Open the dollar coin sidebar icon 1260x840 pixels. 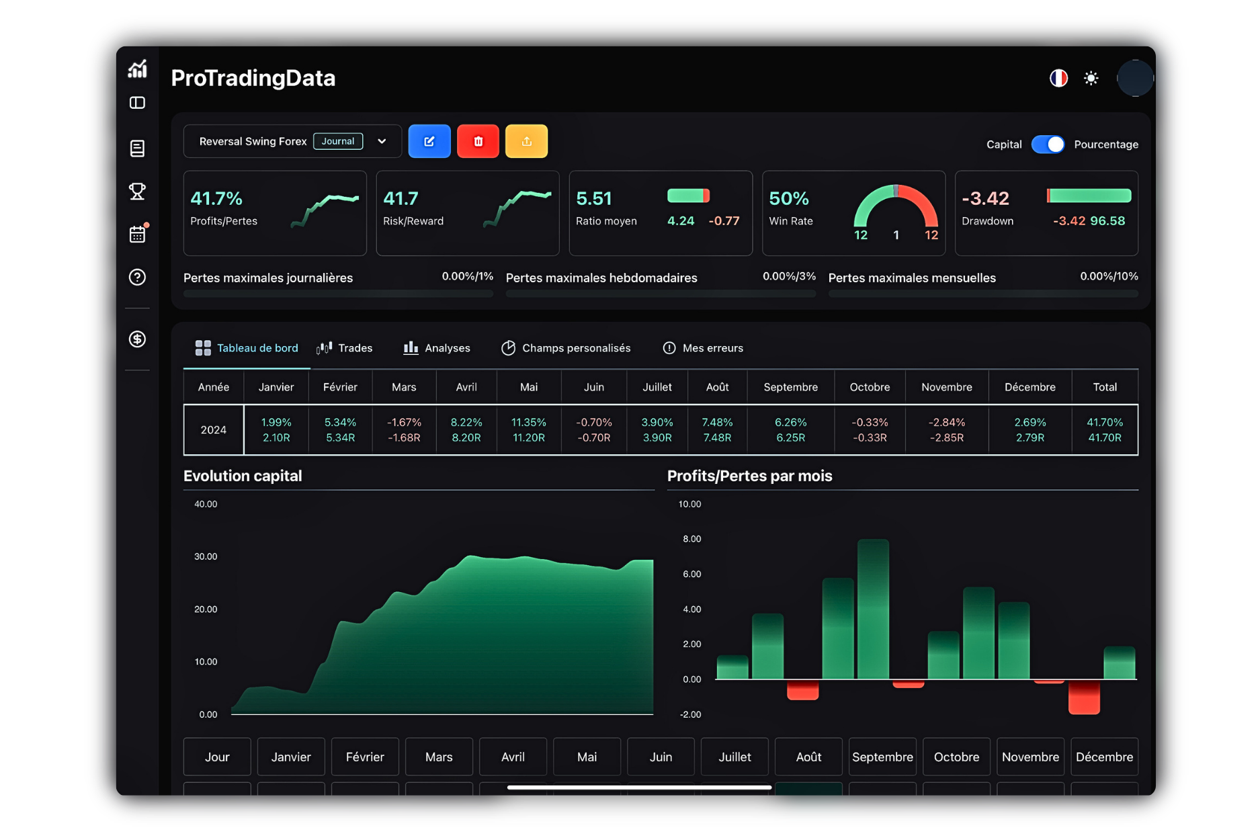[x=137, y=339]
